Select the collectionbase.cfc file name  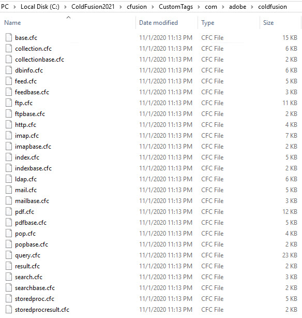coord(39,59)
